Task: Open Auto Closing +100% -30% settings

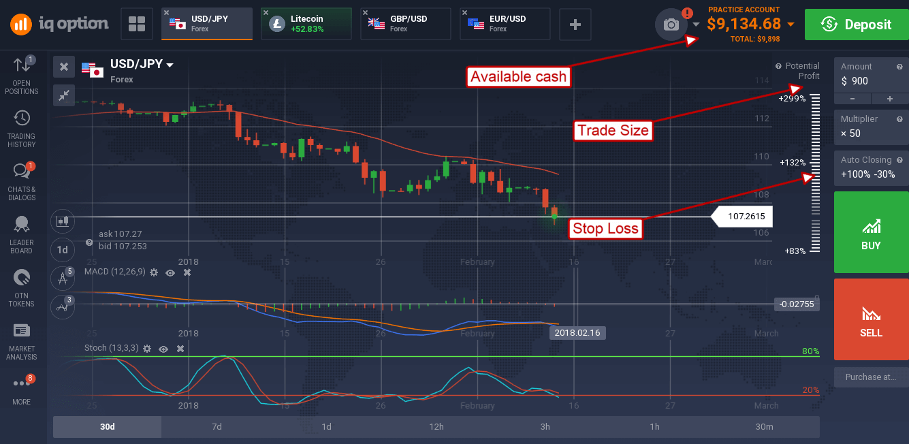Action: 870,168
